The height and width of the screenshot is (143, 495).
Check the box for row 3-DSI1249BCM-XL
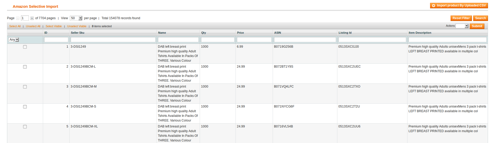coord(25,127)
